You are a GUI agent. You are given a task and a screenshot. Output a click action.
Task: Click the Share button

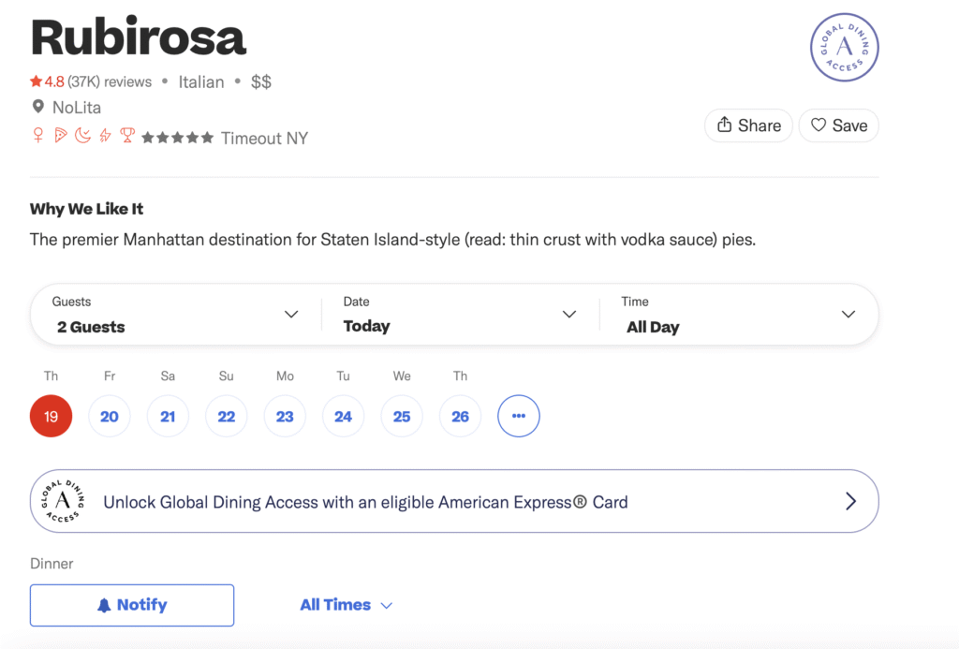coord(748,125)
